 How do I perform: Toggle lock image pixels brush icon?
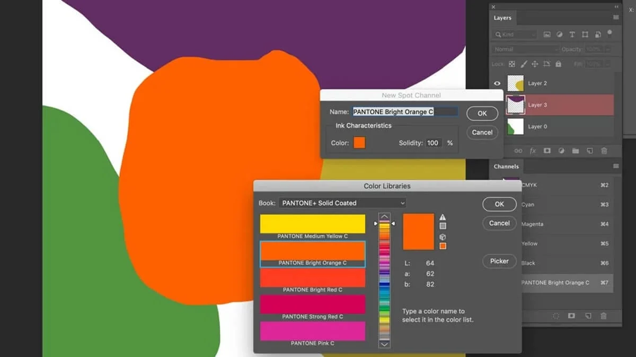click(524, 64)
